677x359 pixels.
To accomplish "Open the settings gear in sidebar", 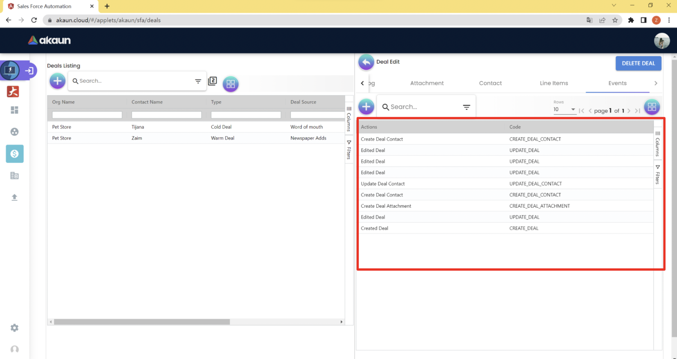I will (14, 328).
